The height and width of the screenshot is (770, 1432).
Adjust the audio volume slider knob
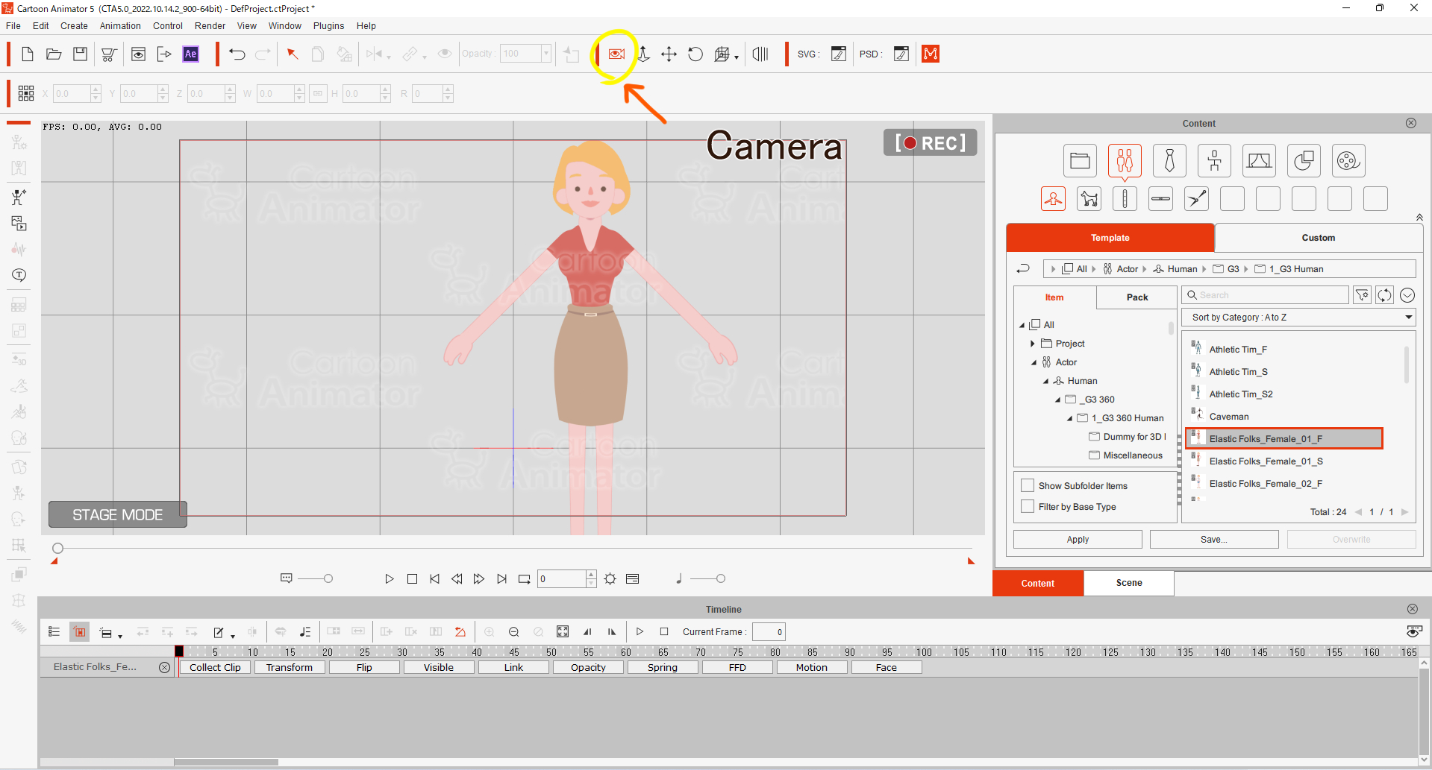coord(720,578)
